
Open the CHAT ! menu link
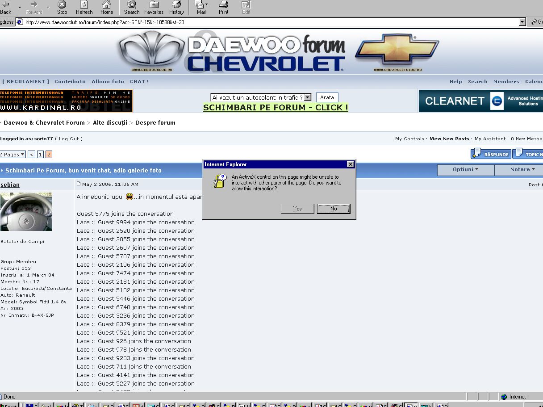pos(139,81)
